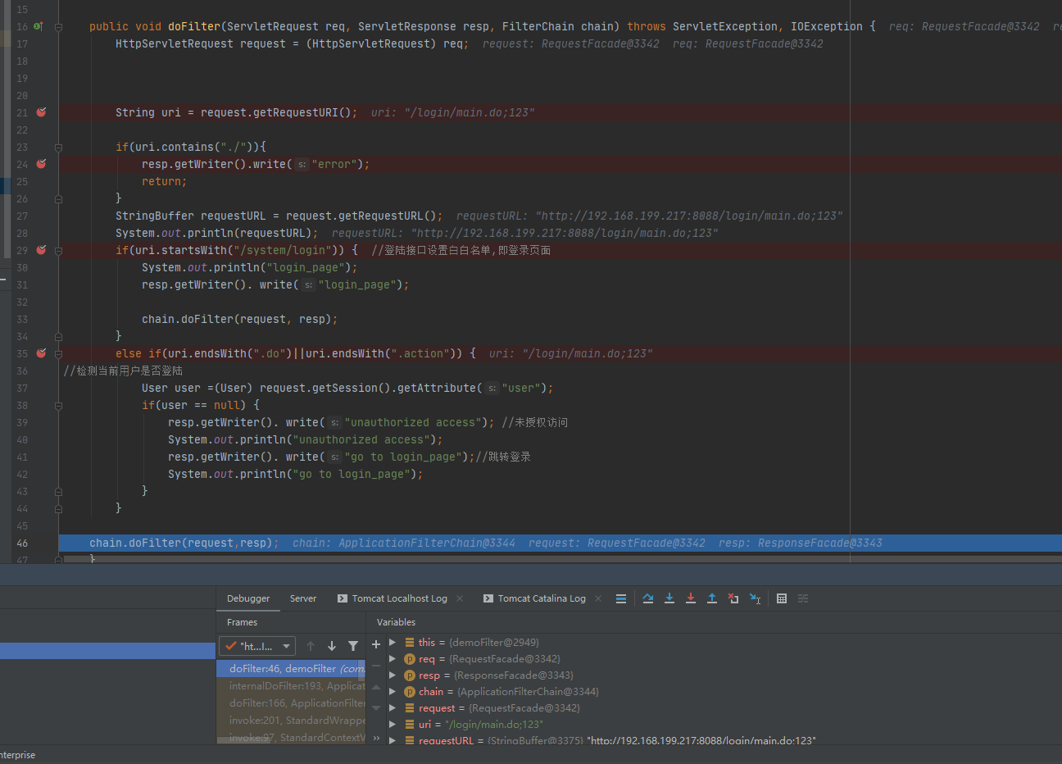Click the Show Execution Point icon
The height and width of the screenshot is (764, 1062).
(x=621, y=598)
